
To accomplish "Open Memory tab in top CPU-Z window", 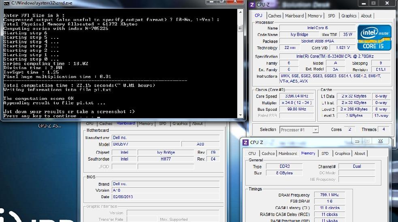I will 315,16.
